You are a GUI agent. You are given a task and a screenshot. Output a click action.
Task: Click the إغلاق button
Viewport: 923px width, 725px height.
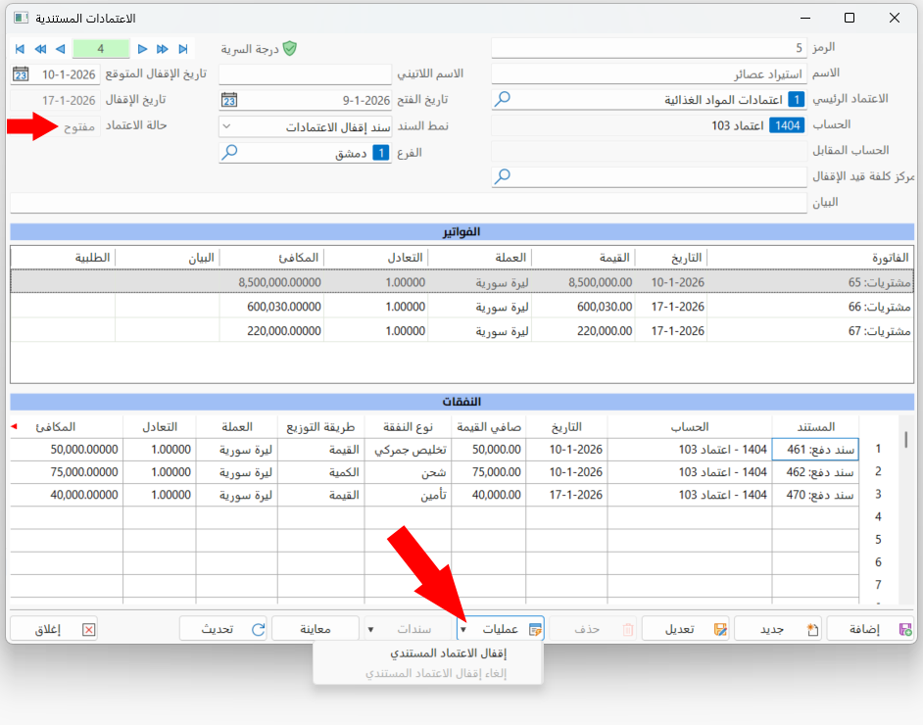(54, 629)
